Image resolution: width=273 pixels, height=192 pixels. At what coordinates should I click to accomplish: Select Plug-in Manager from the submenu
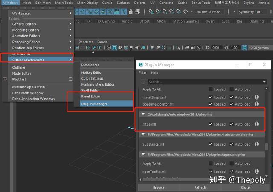tap(106, 104)
